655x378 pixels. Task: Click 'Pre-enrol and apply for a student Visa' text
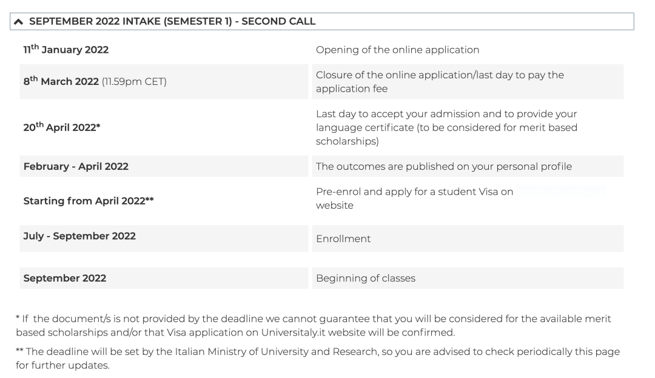(414, 192)
